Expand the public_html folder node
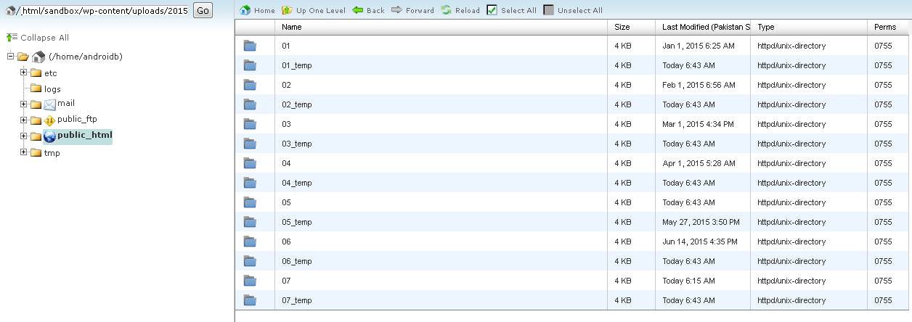Image resolution: width=912 pixels, height=322 pixels. point(24,136)
